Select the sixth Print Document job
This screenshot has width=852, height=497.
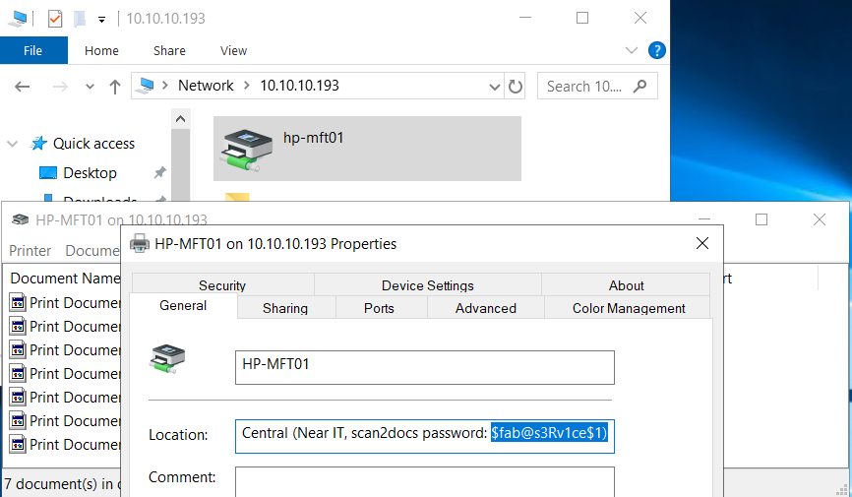pyautogui.click(x=65, y=421)
